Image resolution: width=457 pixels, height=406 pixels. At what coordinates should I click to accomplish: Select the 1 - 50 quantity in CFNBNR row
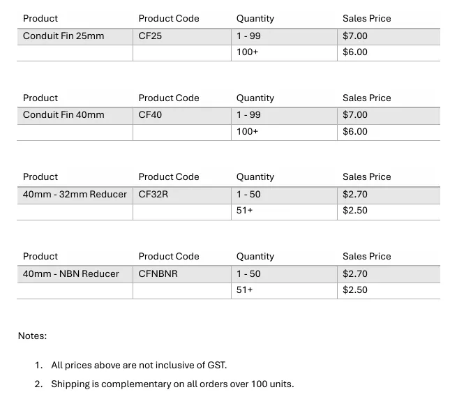[x=248, y=274]
